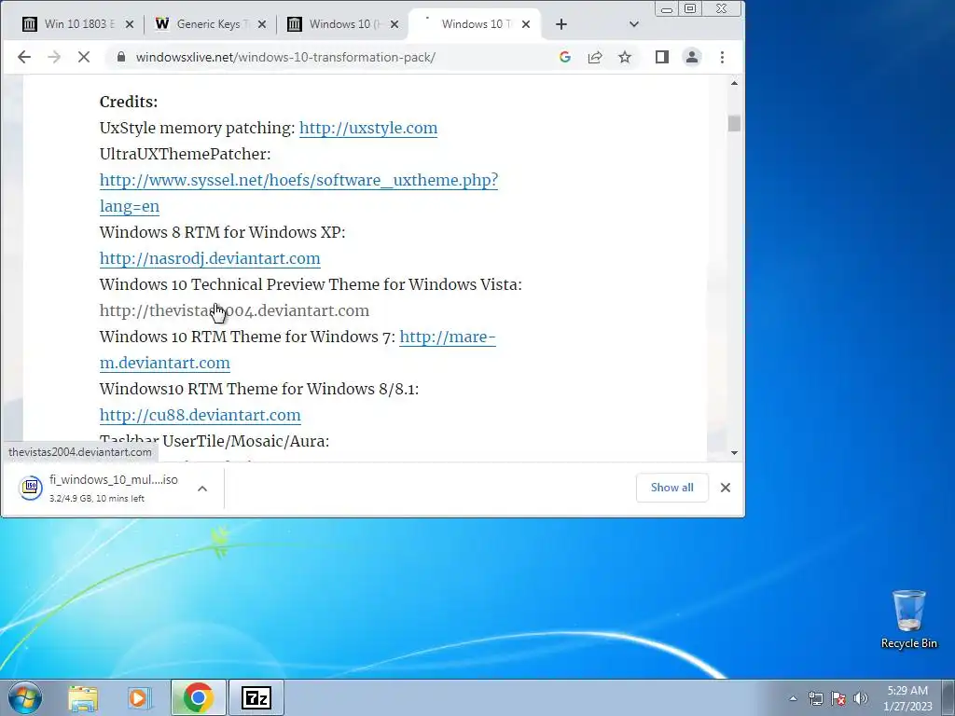Bookmark this page with the star icon
This screenshot has width=955, height=716.
click(x=625, y=57)
